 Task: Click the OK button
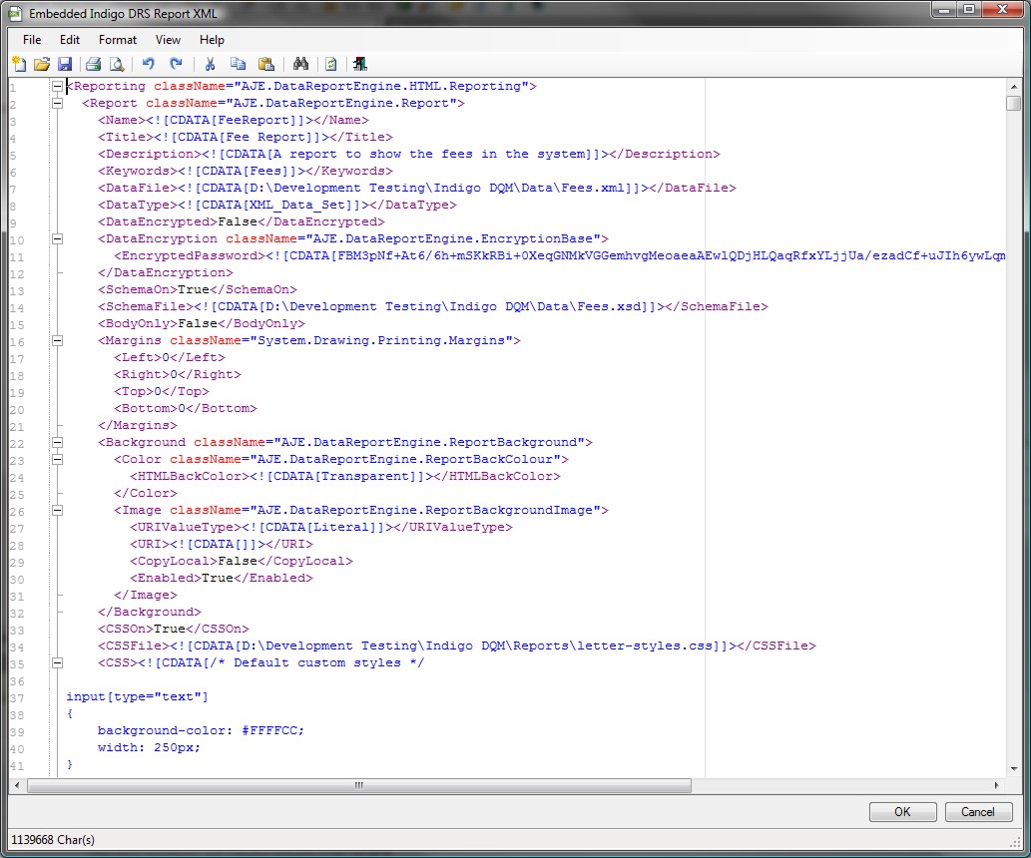902,812
